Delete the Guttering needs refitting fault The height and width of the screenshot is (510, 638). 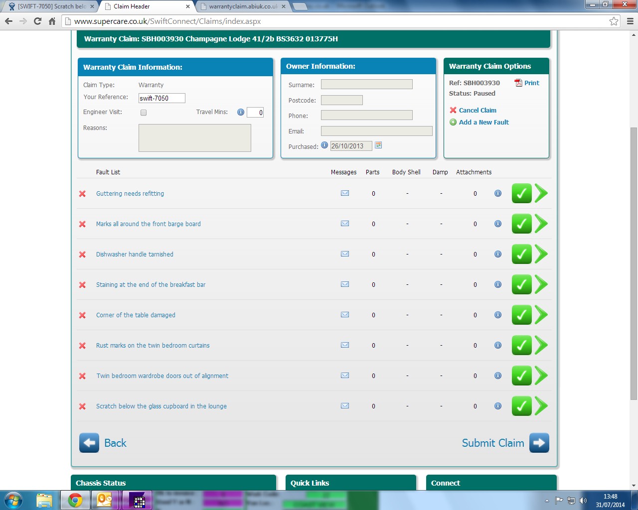coord(82,194)
